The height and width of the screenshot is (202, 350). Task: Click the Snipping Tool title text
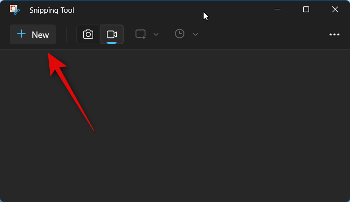click(x=52, y=10)
